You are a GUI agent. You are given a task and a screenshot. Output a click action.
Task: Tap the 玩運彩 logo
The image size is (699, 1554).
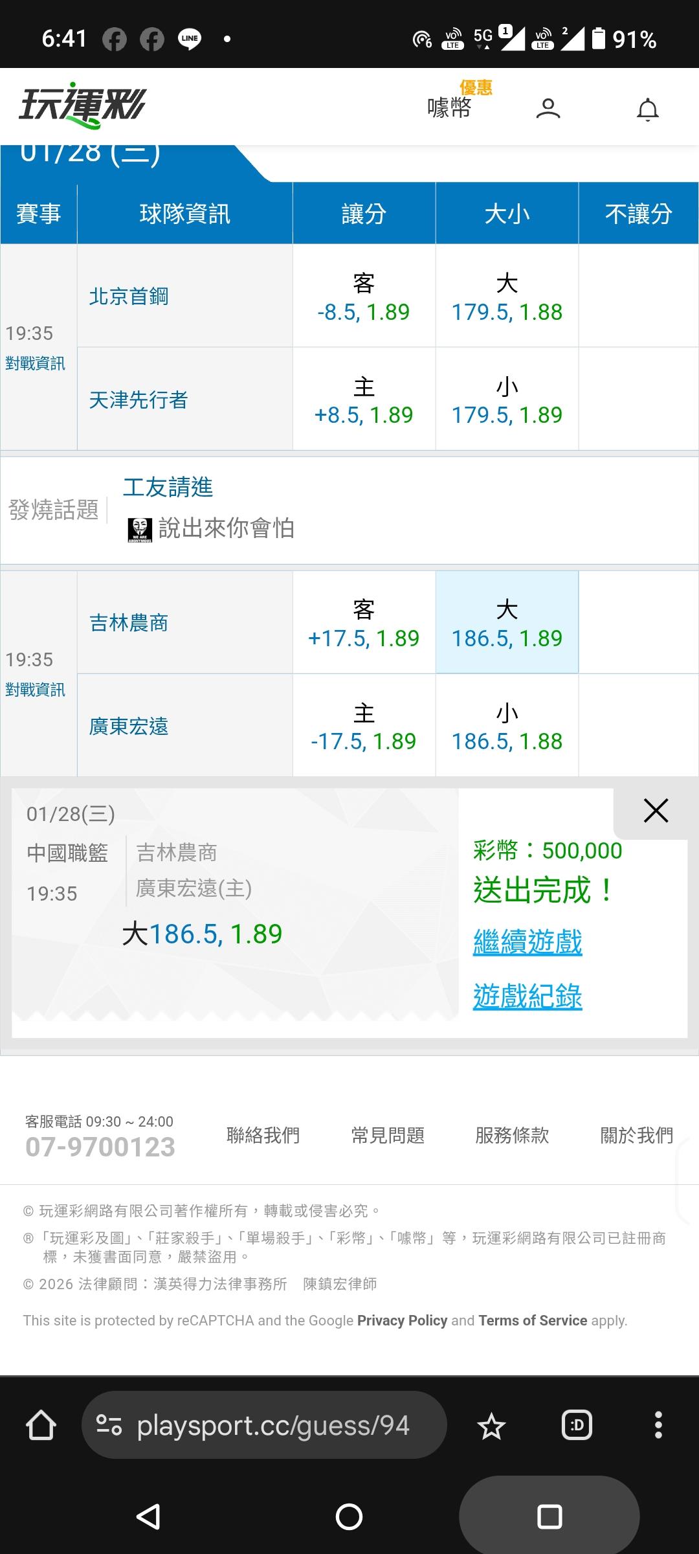click(x=83, y=106)
